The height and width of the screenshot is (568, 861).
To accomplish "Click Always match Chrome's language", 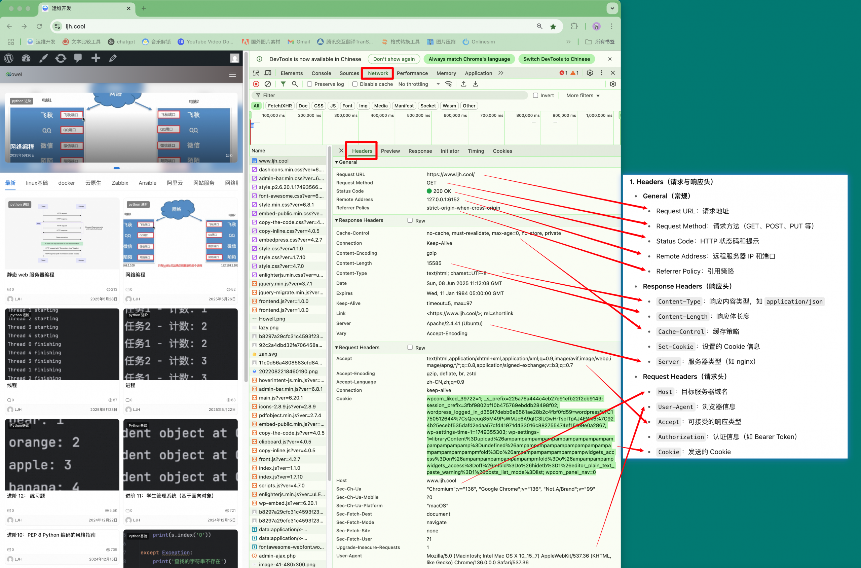I will 469,59.
